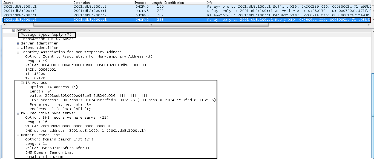Select the DNS recursive name server label
This screenshot has height=159, width=374.
click(48, 113)
